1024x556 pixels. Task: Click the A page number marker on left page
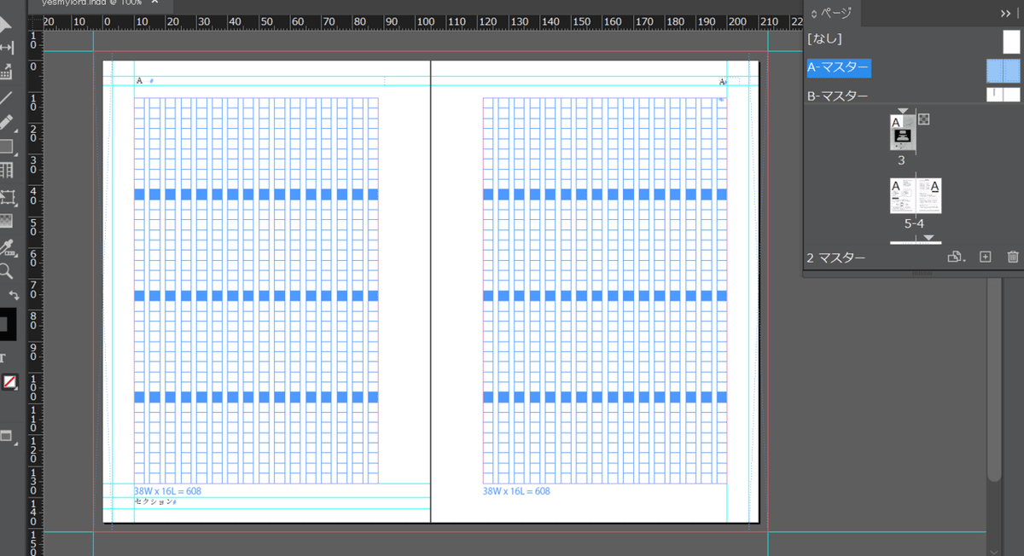(139, 81)
